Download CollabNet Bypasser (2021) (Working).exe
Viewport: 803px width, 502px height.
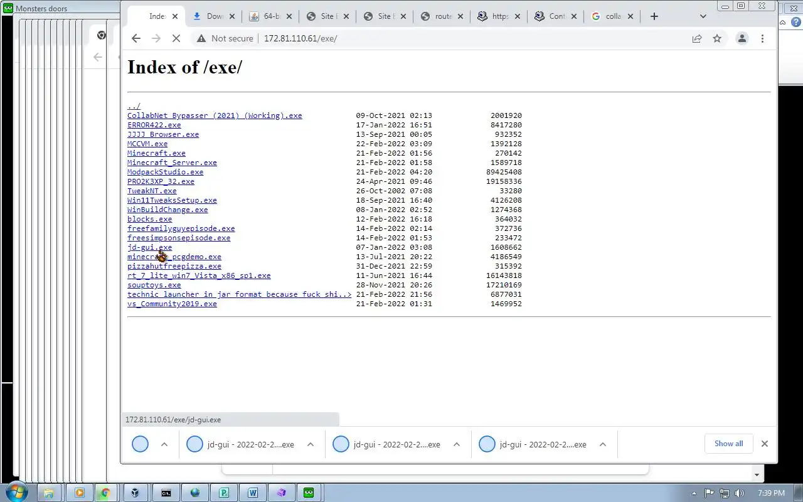click(x=215, y=115)
